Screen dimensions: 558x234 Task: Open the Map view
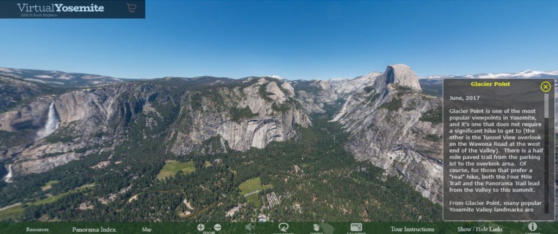147,230
